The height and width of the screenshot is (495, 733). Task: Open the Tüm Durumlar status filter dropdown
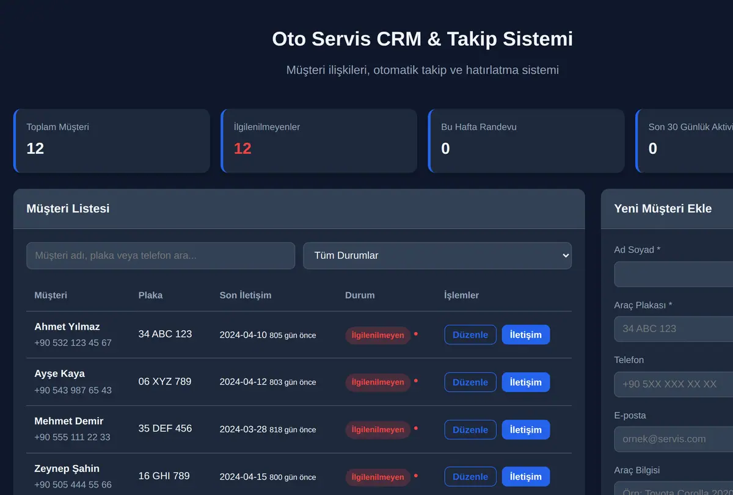click(437, 256)
